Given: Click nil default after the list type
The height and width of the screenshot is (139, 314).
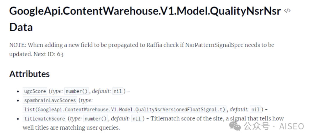Looking at the screenshot, I should click(255, 110).
